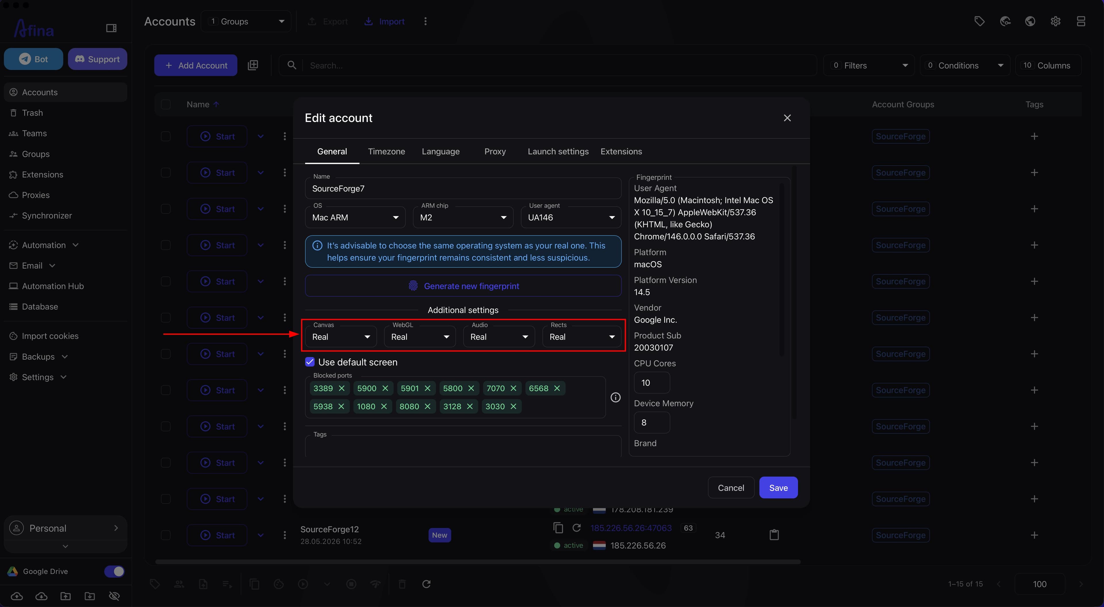Click the globe icon in the top bar
1104x607 pixels.
pyautogui.click(x=1030, y=21)
